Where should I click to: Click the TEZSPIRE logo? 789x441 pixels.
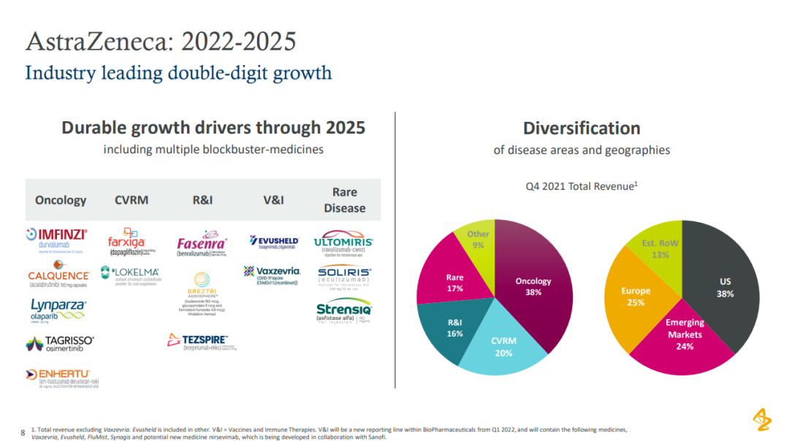pyautogui.click(x=202, y=342)
